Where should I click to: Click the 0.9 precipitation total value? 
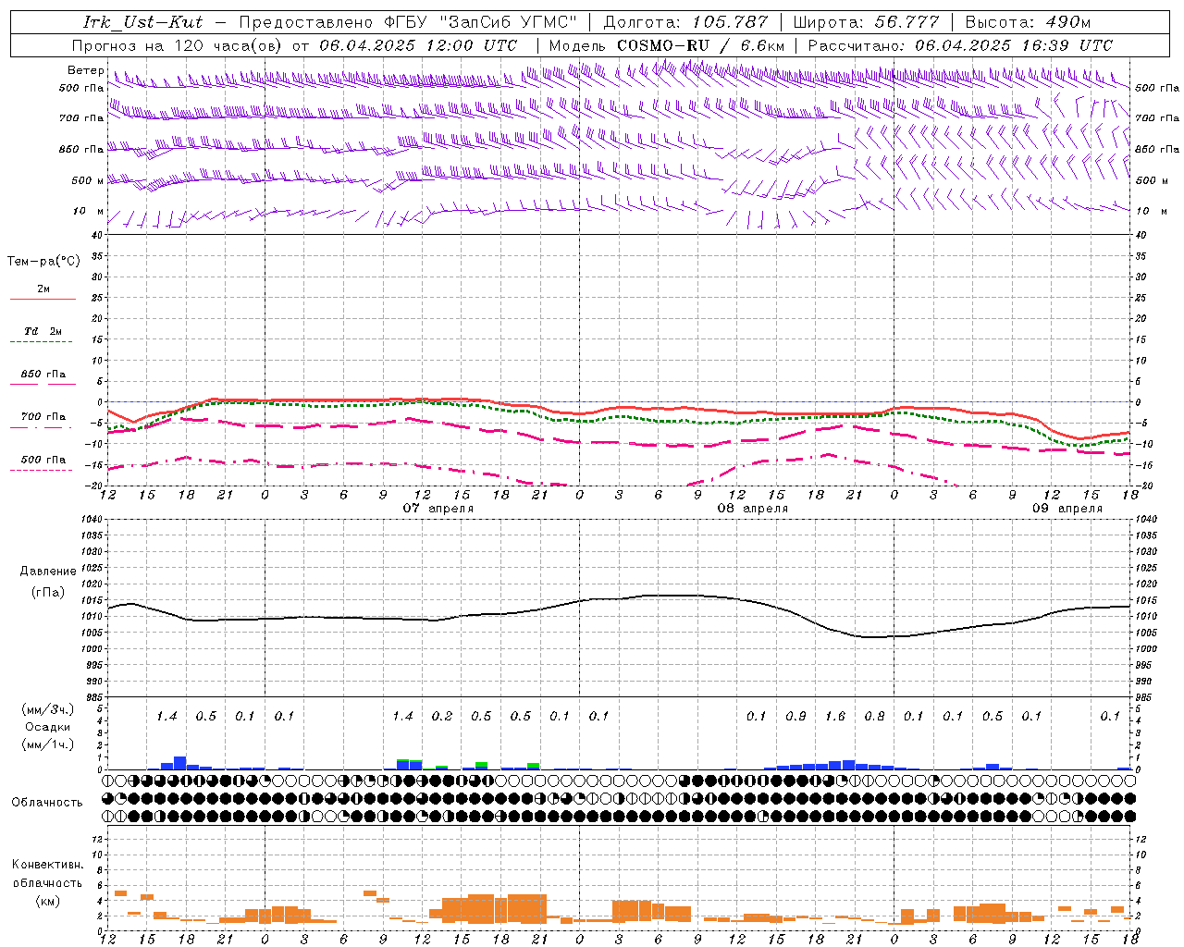pos(795,717)
